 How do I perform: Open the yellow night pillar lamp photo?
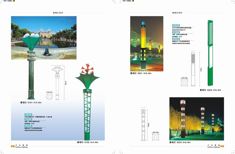tap(147, 43)
